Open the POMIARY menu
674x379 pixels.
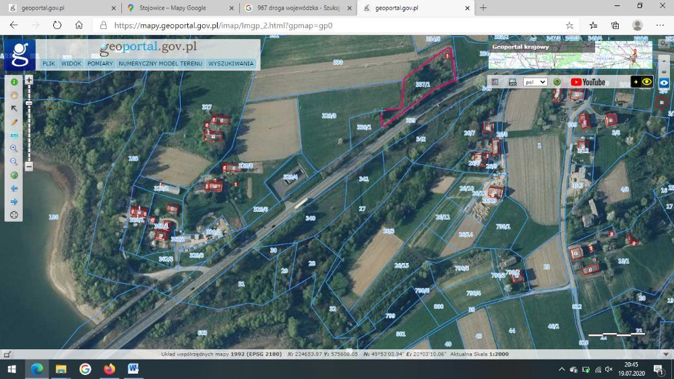[x=100, y=63]
